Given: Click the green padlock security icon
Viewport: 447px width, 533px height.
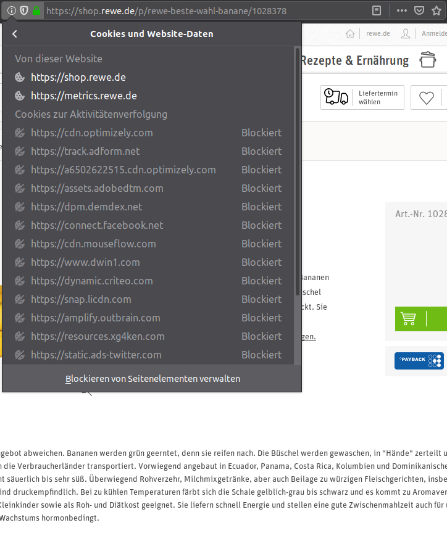Looking at the screenshot, I should 36,10.
